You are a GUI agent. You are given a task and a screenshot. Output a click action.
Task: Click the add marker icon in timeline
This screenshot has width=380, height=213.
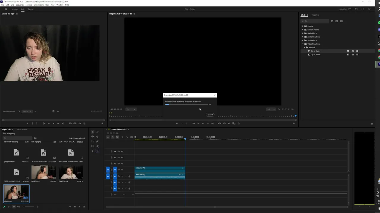(122, 137)
